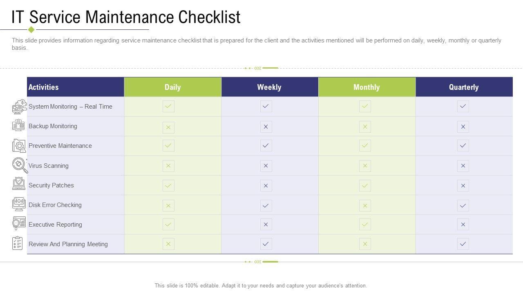
Task: Click the Backup Monitoring icon
Action: click(x=18, y=126)
